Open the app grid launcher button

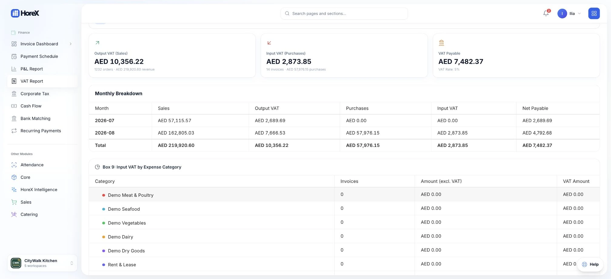(594, 13)
